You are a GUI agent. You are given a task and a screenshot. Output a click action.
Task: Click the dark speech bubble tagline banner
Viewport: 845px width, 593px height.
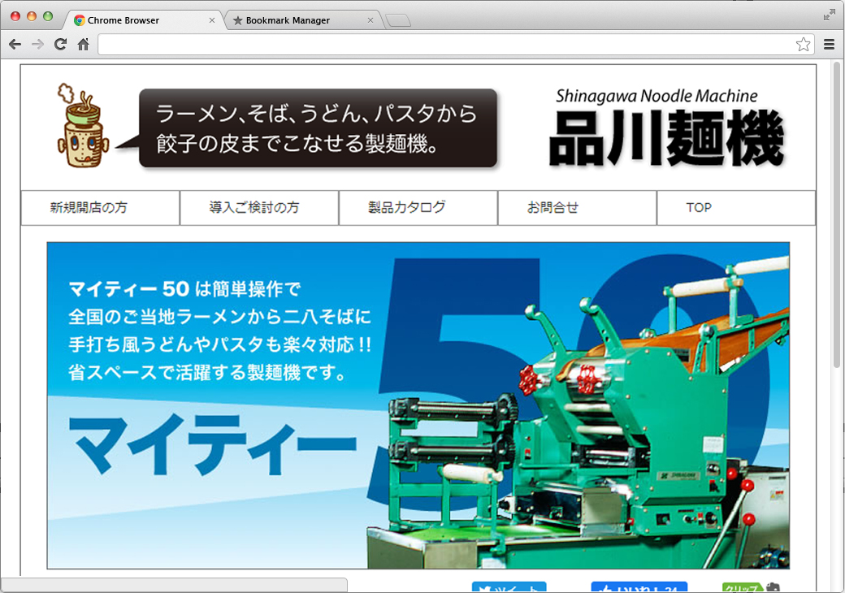[318, 128]
